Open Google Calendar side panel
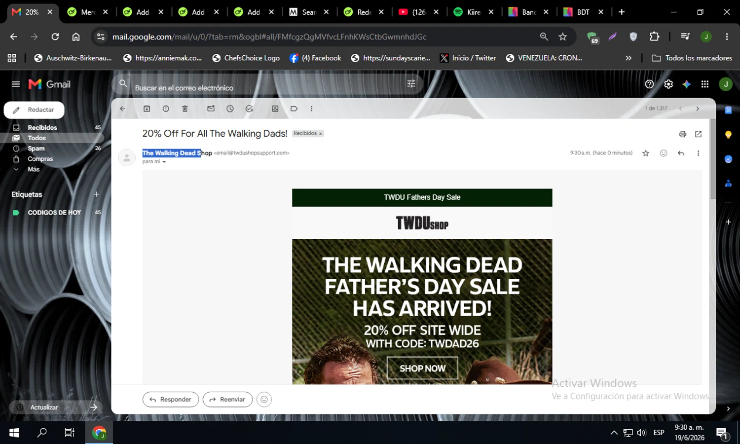The height and width of the screenshot is (444, 740). pos(728,110)
